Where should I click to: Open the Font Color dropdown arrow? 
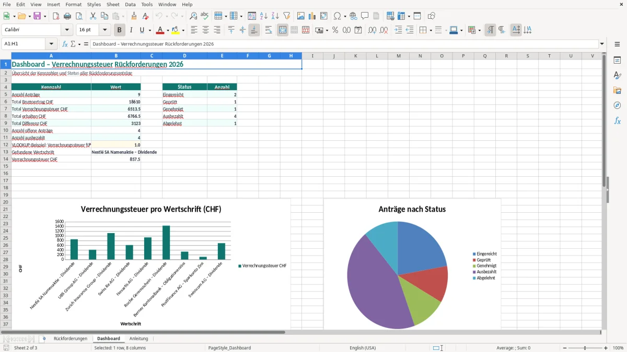click(x=167, y=30)
